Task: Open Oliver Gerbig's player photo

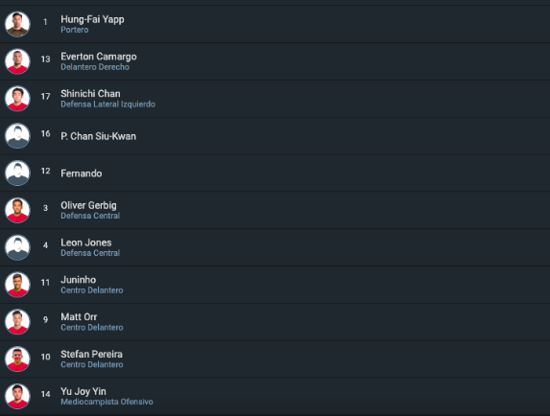Action: 17,210
